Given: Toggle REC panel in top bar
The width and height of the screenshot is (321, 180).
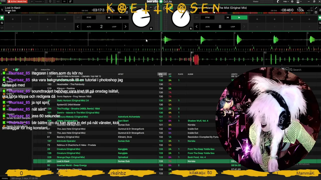Looking at the screenshot, I should coord(58,1).
